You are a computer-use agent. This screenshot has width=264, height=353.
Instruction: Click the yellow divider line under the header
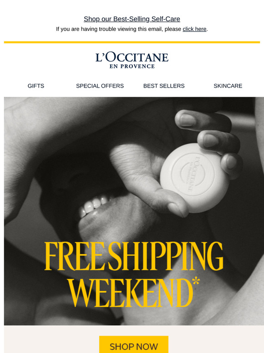[x=132, y=42]
